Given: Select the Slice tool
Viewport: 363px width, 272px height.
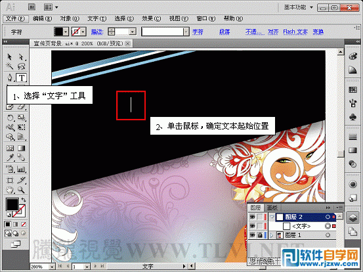Looking at the screenshot, I should (21, 180).
